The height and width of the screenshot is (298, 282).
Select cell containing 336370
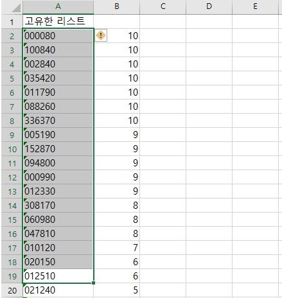click(x=58, y=121)
